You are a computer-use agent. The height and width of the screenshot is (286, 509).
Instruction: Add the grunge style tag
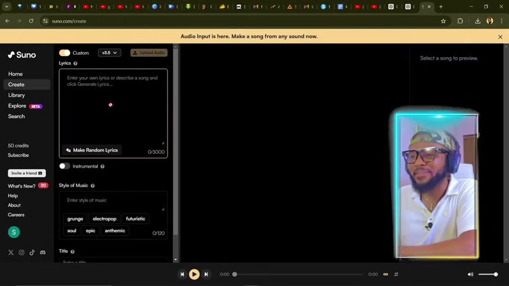(x=75, y=219)
